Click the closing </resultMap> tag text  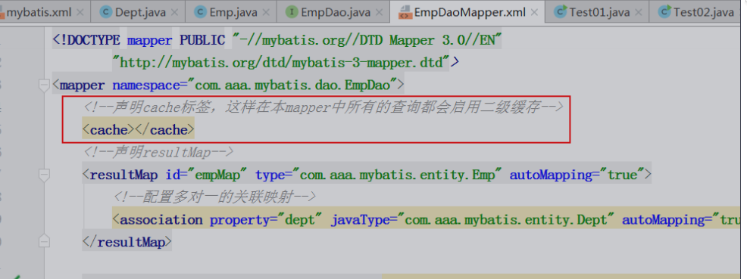pyautogui.click(x=127, y=242)
